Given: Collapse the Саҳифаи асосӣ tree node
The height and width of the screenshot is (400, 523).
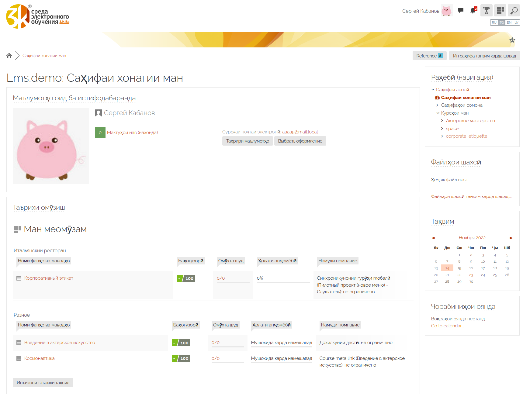Looking at the screenshot, I should [433, 90].
